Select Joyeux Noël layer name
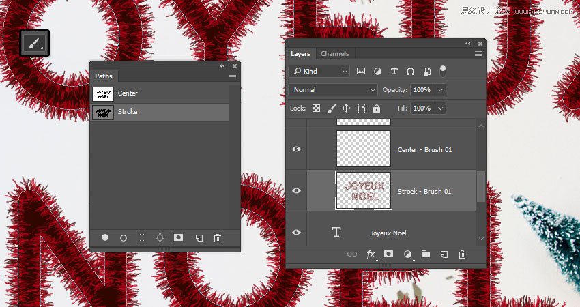The width and height of the screenshot is (580, 307). [x=388, y=233]
